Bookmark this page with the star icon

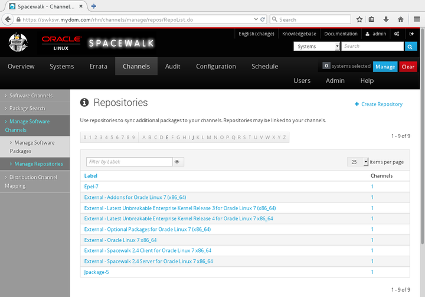(x=359, y=19)
